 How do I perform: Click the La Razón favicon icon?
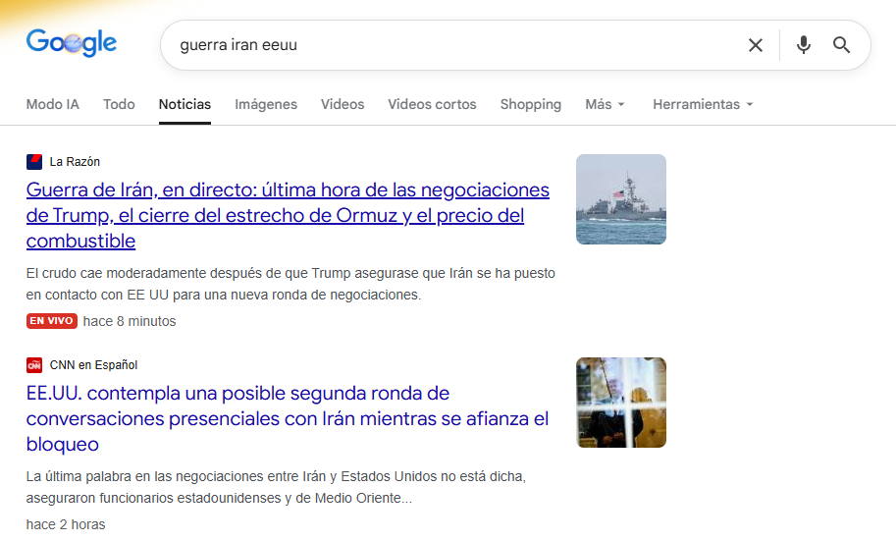34,162
